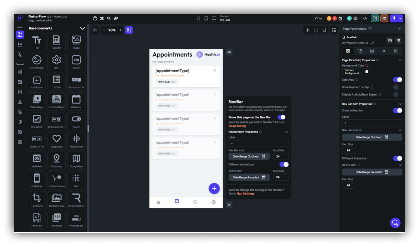Image resolution: width=419 pixels, height=247 pixels.
Task: Switch to the Actions tab in properties
Action: click(x=360, y=51)
